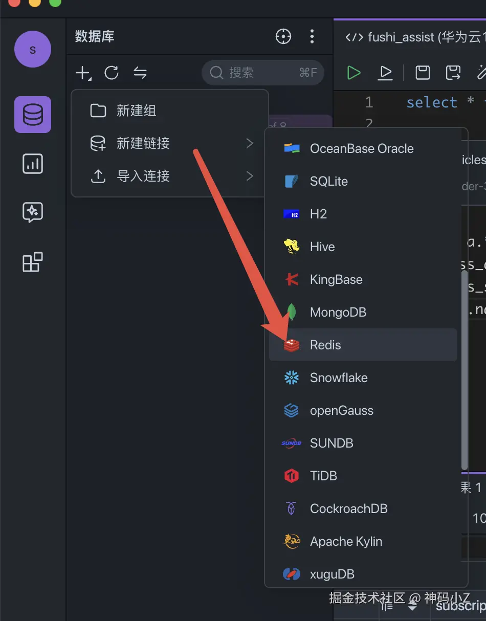Click the 数据库 panel title
This screenshot has height=621, width=486.
pos(95,36)
